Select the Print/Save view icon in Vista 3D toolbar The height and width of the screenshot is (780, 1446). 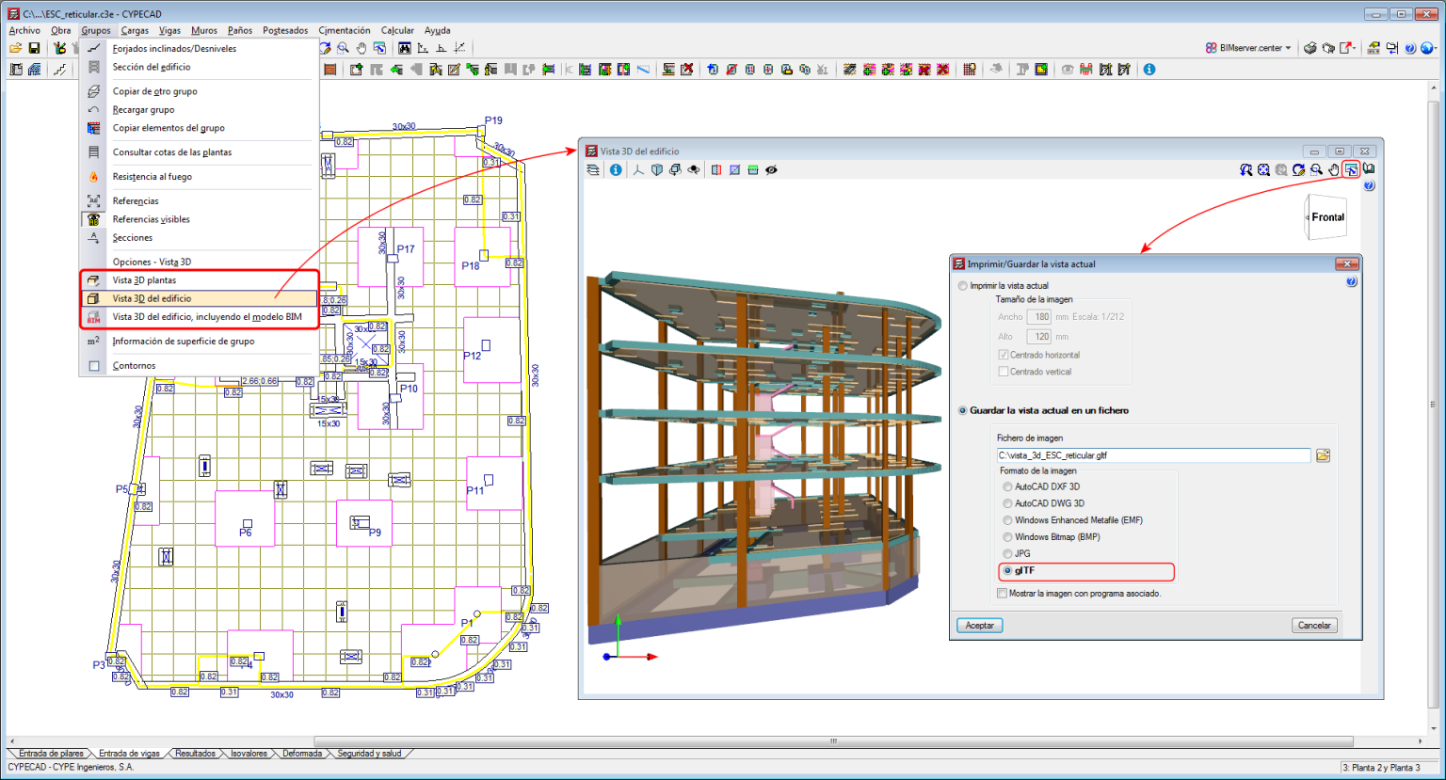[1352, 169]
